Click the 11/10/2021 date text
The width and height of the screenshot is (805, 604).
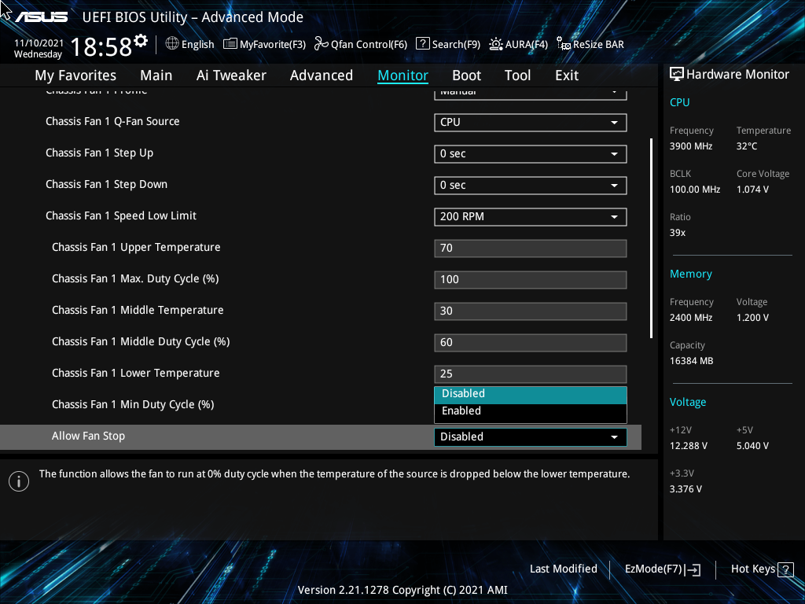point(39,43)
